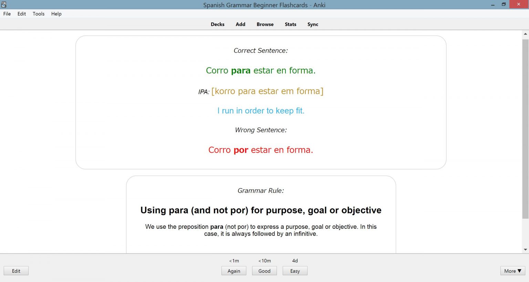The height and width of the screenshot is (282, 529).
Task: Add a new flashcard
Action: pos(240,24)
